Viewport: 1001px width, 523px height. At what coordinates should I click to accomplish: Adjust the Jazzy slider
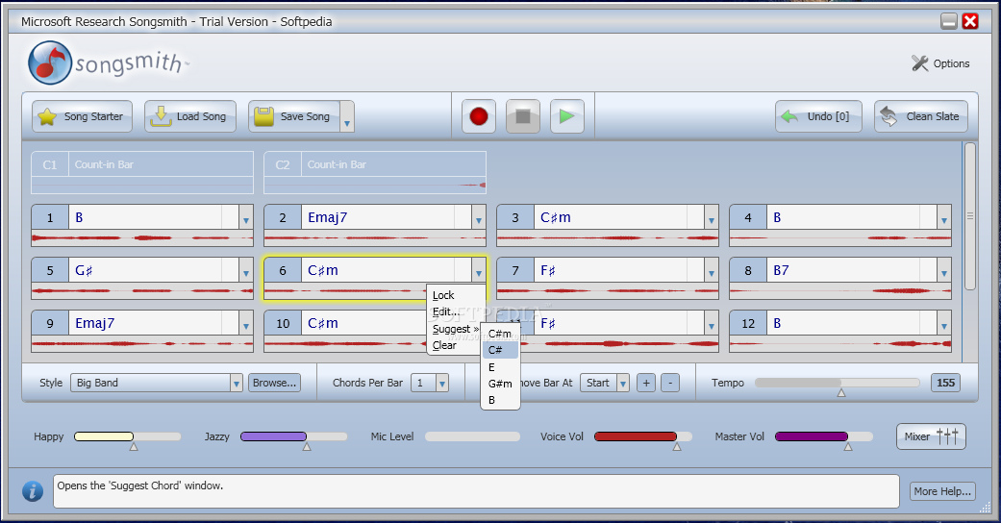click(x=293, y=436)
